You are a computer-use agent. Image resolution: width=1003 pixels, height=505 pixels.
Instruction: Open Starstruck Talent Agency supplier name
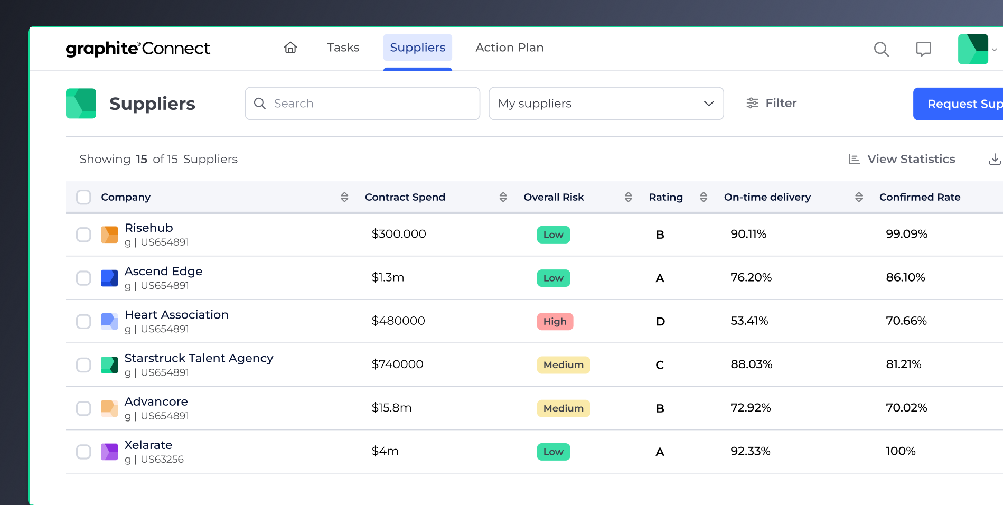tap(199, 358)
